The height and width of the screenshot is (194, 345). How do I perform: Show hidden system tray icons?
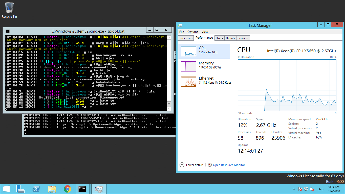294,189
